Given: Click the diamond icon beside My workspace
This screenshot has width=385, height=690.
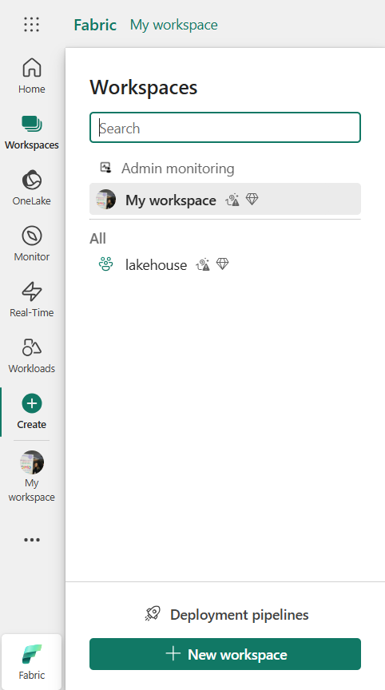Looking at the screenshot, I should click(252, 200).
